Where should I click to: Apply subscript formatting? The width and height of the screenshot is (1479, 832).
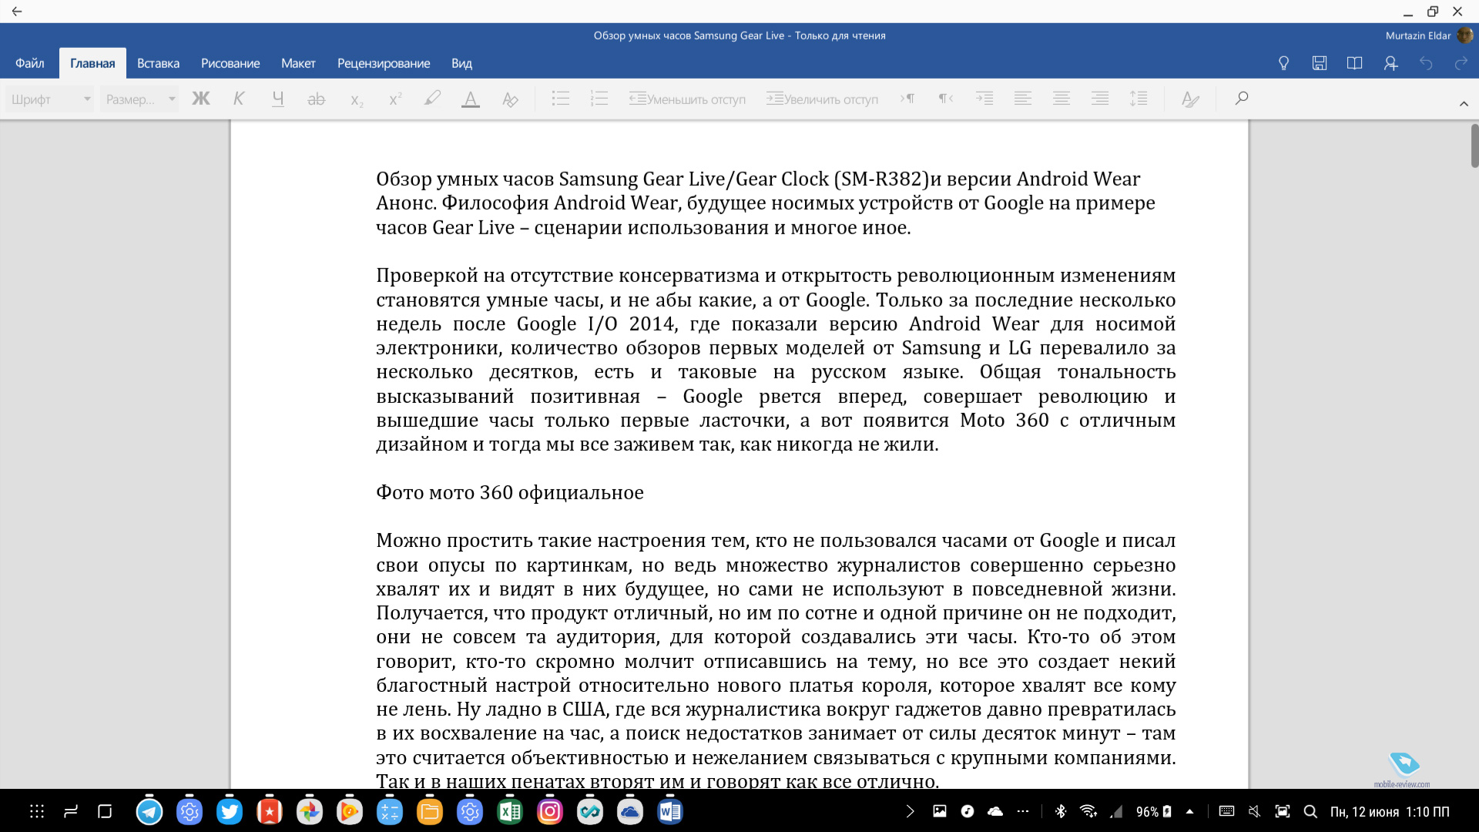357,99
